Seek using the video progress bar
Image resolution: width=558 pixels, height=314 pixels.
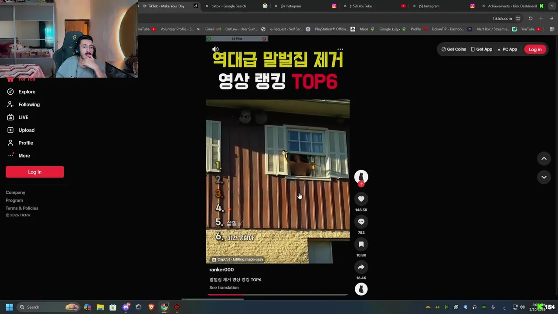click(277, 295)
